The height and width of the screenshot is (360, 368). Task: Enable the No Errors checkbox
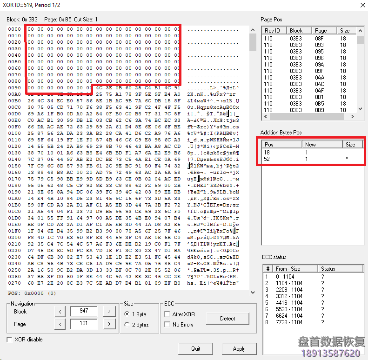(x=167, y=324)
